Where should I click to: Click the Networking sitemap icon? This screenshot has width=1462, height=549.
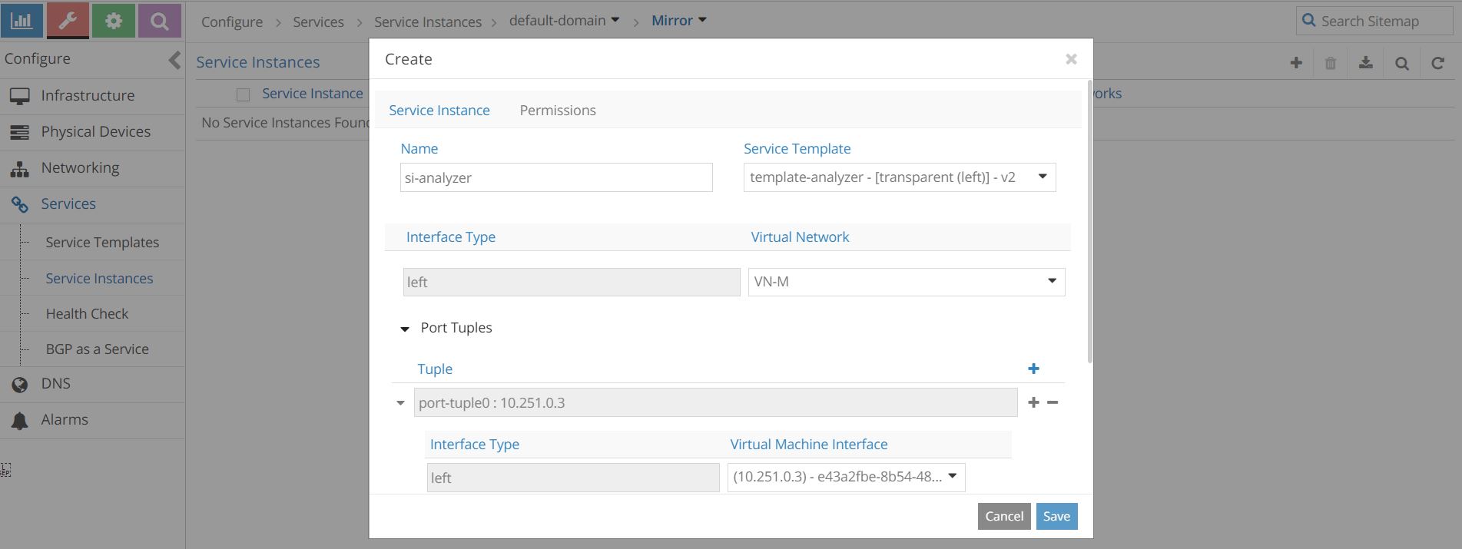(19, 168)
